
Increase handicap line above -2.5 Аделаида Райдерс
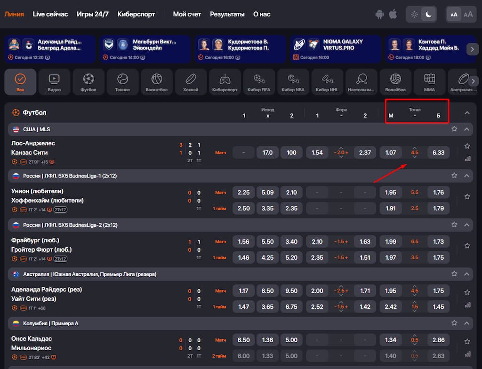pos(341,286)
